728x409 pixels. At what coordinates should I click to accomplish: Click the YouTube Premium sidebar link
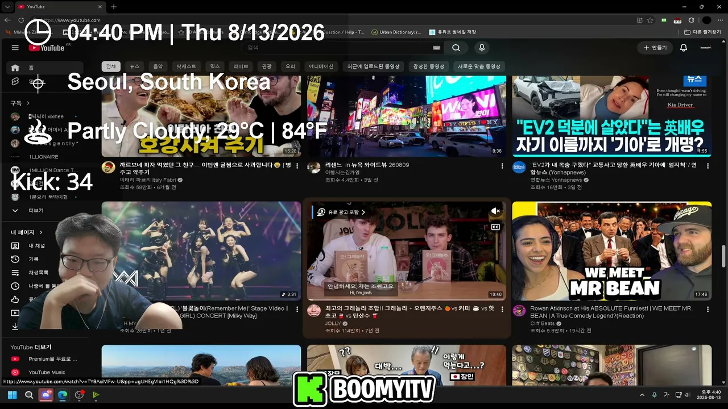coord(44,359)
